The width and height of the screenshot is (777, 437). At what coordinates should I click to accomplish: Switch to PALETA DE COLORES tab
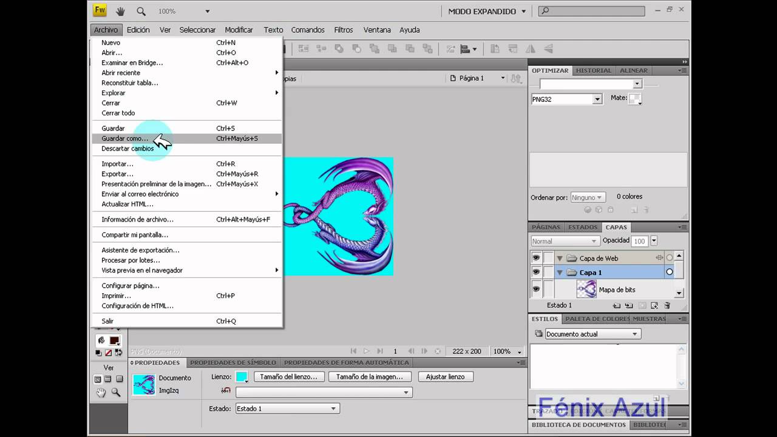click(x=597, y=319)
